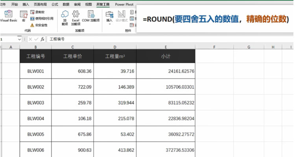Image resolution: width=295 pixels, height=157 pixels.
Task: Toggle Design Mode (设计模式)
Action: [122, 16]
